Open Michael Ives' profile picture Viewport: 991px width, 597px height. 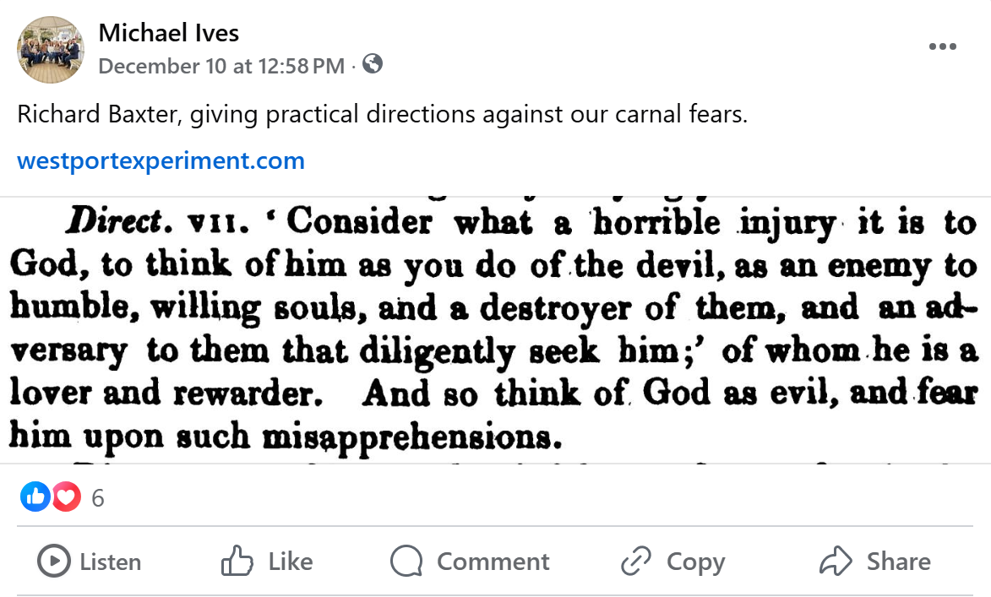click(x=51, y=49)
